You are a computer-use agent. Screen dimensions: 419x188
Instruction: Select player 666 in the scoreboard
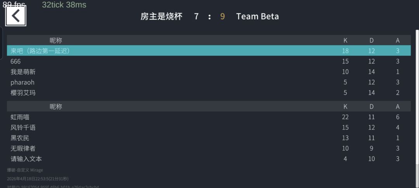(16, 61)
